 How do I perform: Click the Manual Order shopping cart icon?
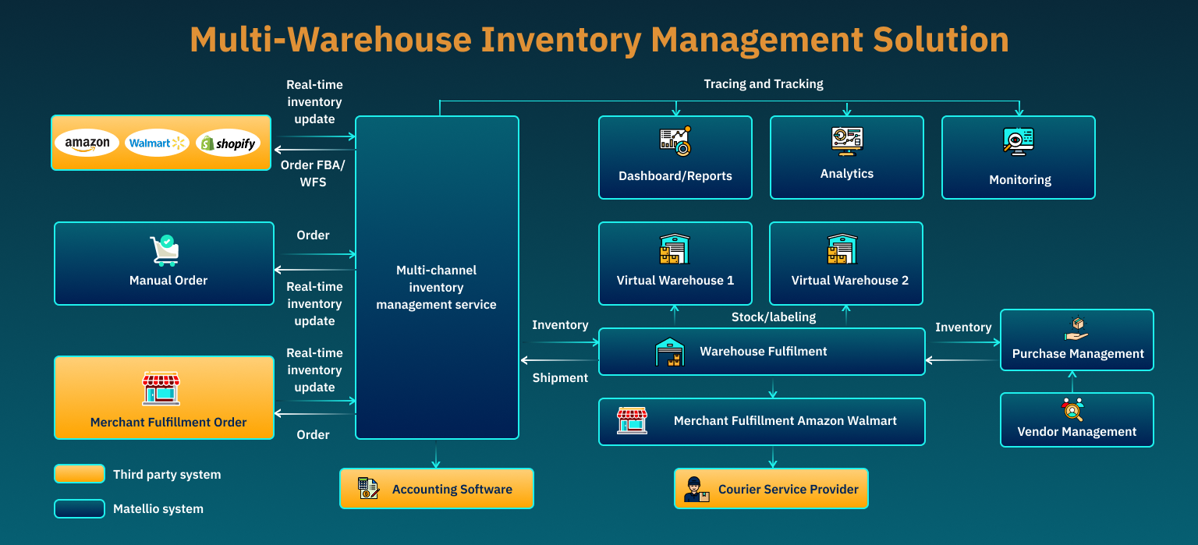pos(165,251)
